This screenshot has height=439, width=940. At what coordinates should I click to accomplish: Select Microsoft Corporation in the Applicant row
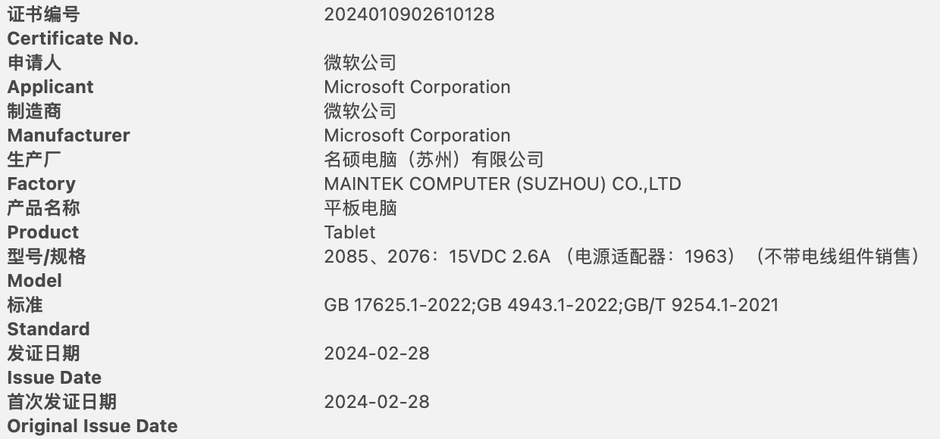coord(417,87)
